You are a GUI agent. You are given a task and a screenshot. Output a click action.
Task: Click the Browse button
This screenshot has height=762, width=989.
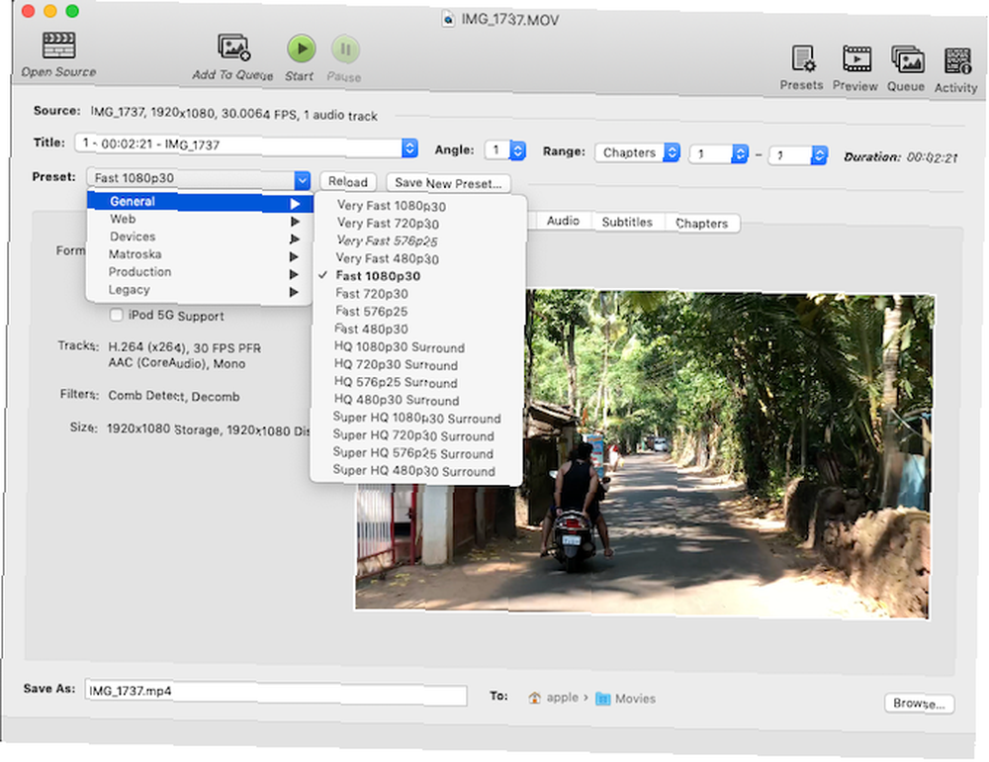pyautogui.click(x=919, y=704)
